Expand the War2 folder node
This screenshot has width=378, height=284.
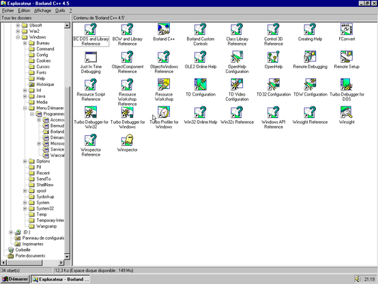pos(18,31)
